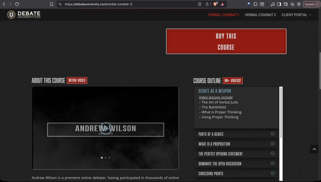Image resolution: width=321 pixels, height=182 pixels.
Task: Toggle the browser sidebar panel
Action: (279, 4)
